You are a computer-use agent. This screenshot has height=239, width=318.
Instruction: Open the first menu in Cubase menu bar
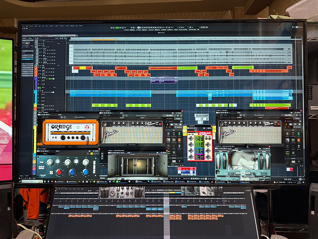pos(23,26)
